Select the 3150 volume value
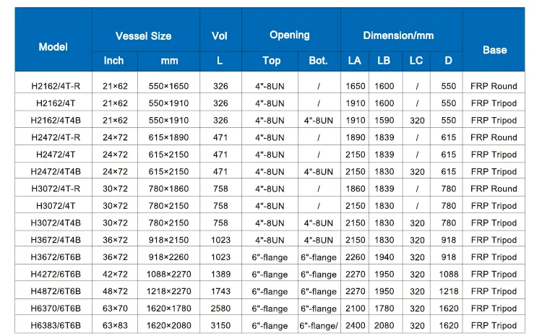Image resolution: width=542 pixels, height=336 pixels. coord(220,326)
